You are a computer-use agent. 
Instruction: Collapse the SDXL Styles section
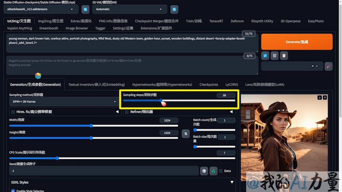coord(232,182)
